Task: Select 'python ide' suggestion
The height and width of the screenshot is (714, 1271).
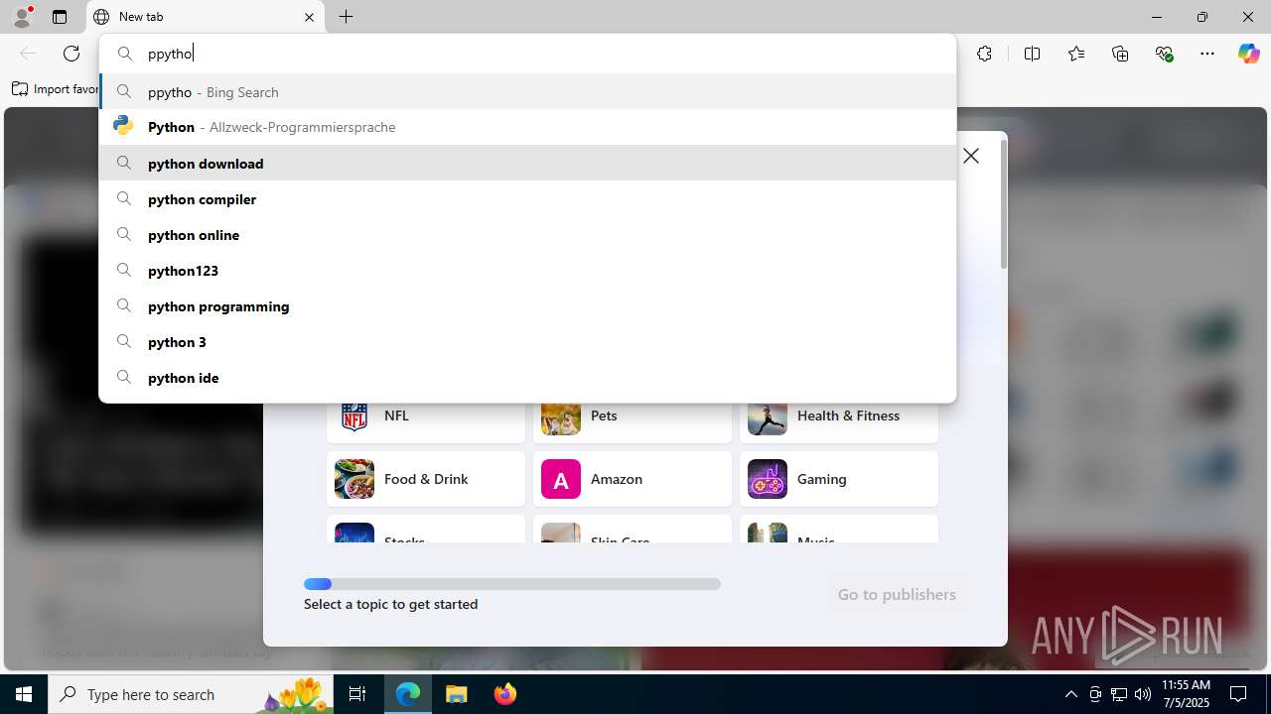Action: (x=527, y=377)
